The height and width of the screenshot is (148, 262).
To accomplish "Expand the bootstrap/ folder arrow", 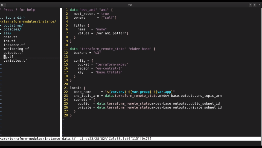I will 1,25.
